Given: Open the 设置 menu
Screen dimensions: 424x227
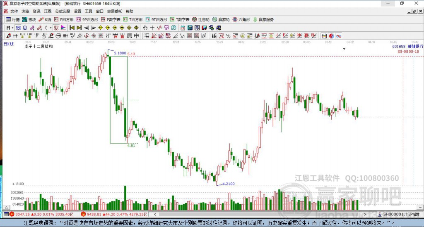Looking at the screenshot, I should coord(77,11).
